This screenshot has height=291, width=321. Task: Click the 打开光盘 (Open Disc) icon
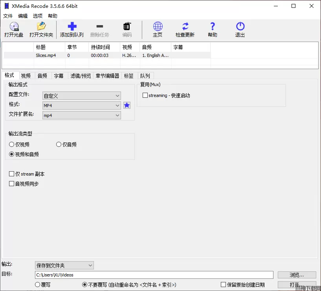14,27
